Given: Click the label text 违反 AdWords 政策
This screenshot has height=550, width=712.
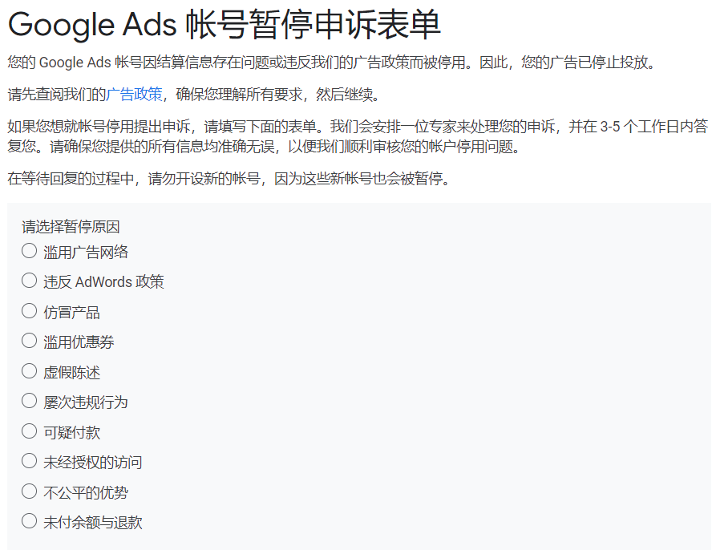Looking at the screenshot, I should point(103,281).
